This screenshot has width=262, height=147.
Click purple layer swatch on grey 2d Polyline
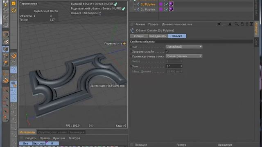click(161, 9)
